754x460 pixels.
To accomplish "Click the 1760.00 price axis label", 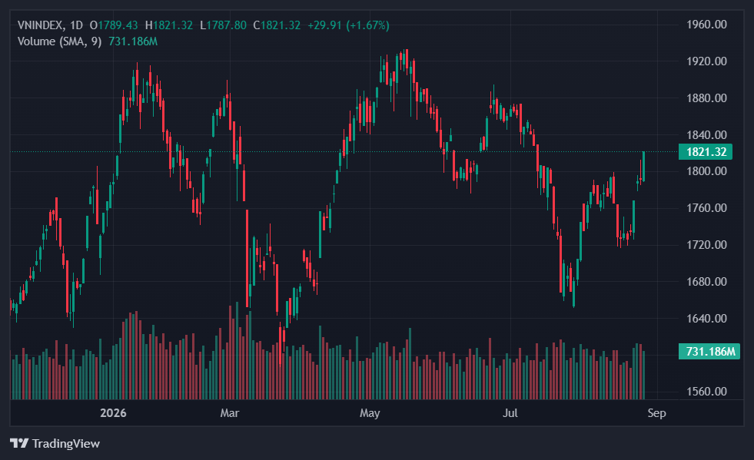I will pos(706,208).
